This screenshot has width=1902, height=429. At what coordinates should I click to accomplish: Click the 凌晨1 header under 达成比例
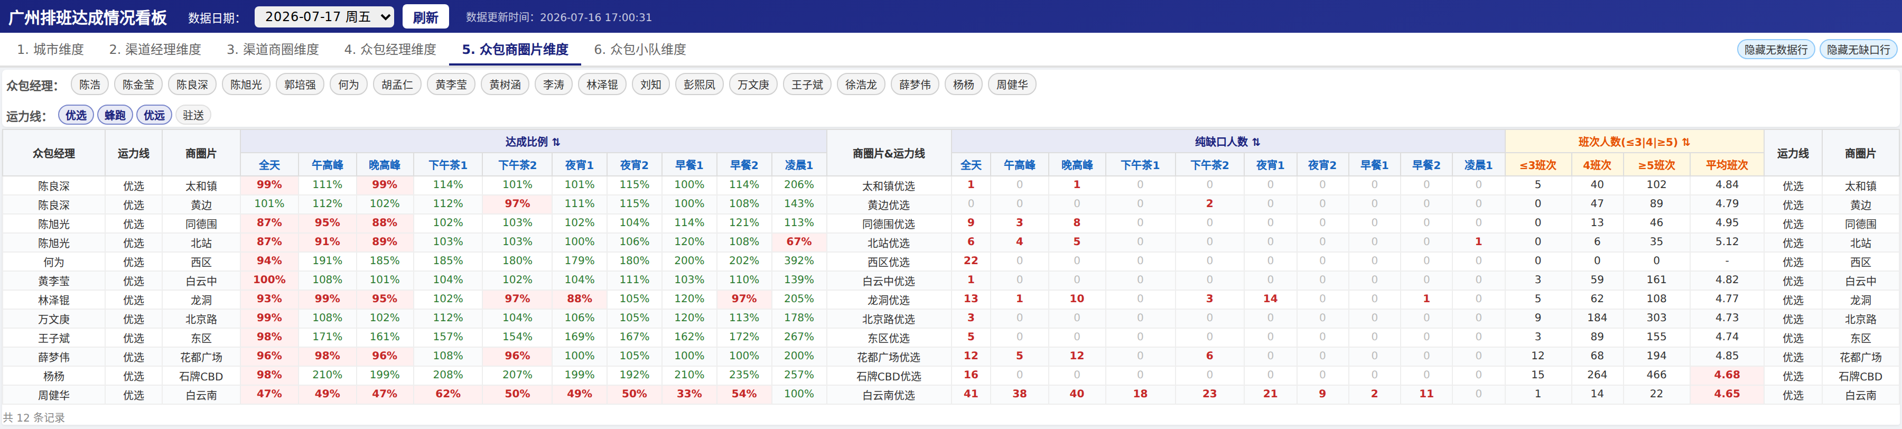(x=799, y=165)
